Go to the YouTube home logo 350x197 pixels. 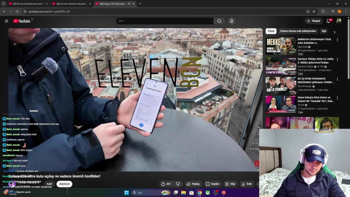[x=22, y=21]
